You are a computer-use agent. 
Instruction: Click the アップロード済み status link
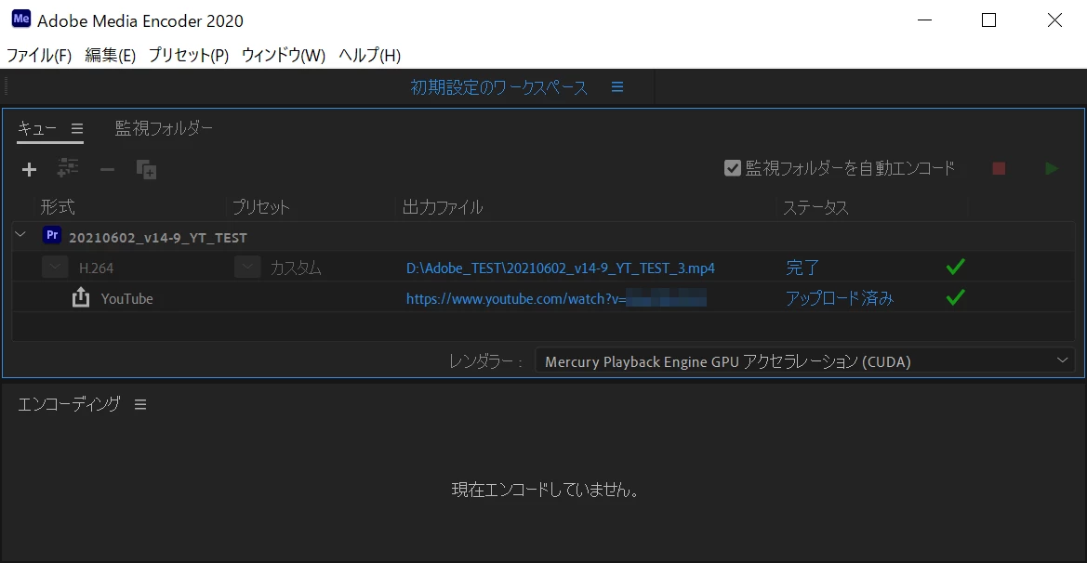[x=840, y=298]
